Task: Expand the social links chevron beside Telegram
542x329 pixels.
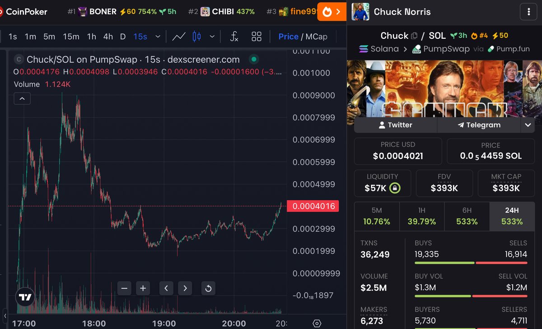Action: coord(528,125)
